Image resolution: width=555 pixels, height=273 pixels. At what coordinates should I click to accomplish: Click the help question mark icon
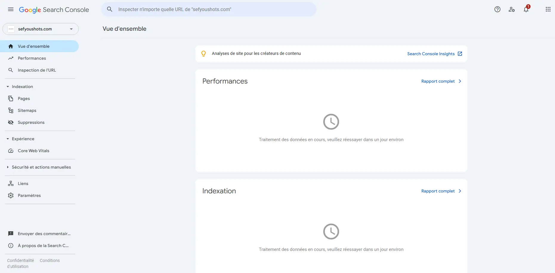pyautogui.click(x=497, y=9)
